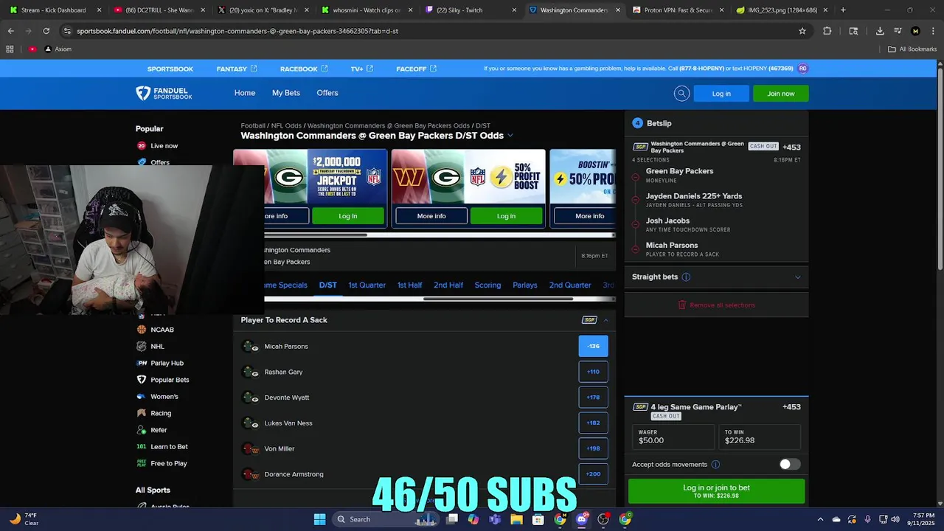The height and width of the screenshot is (531, 944).
Task: Open Windows Start menu
Action: (319, 519)
